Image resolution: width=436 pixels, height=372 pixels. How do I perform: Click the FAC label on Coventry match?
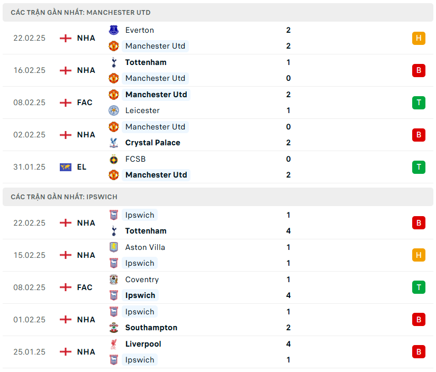(x=85, y=287)
